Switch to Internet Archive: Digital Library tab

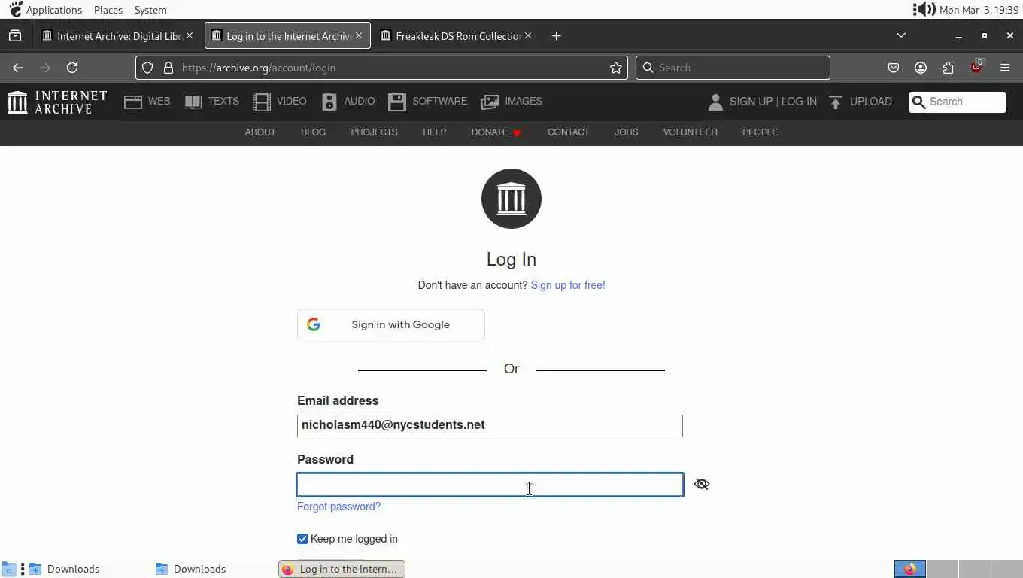point(118,36)
